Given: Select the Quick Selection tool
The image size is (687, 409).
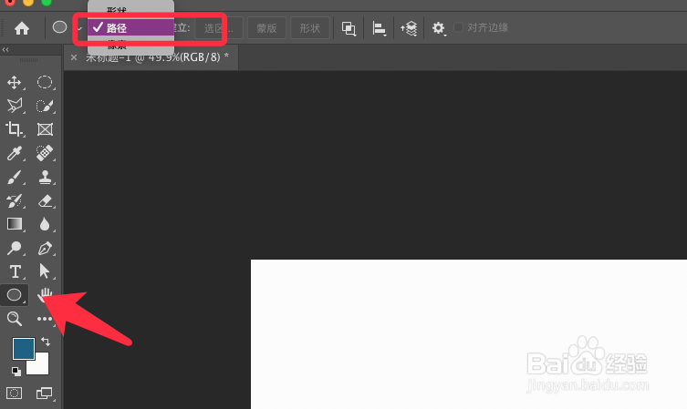Looking at the screenshot, I should pos(45,106).
